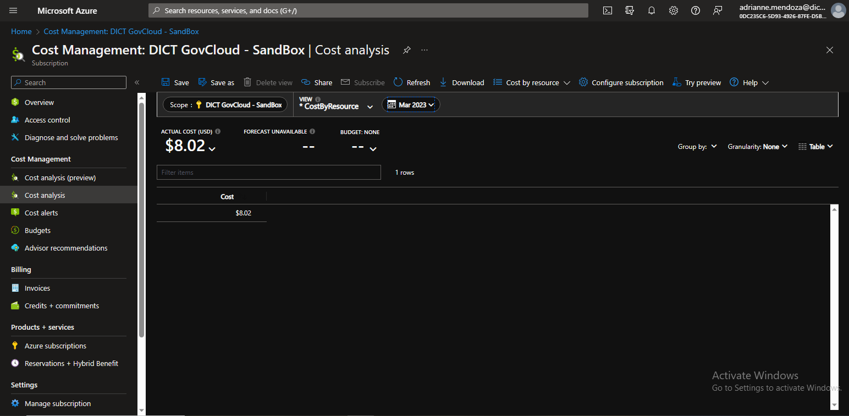This screenshot has height=416, width=849.
Task: Close the Cost analysis blade
Action: click(x=830, y=50)
